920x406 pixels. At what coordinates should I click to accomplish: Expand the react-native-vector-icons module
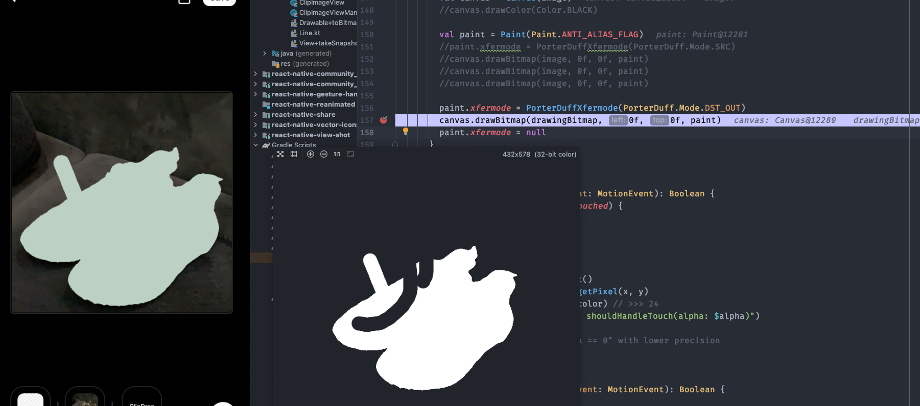[x=255, y=125]
